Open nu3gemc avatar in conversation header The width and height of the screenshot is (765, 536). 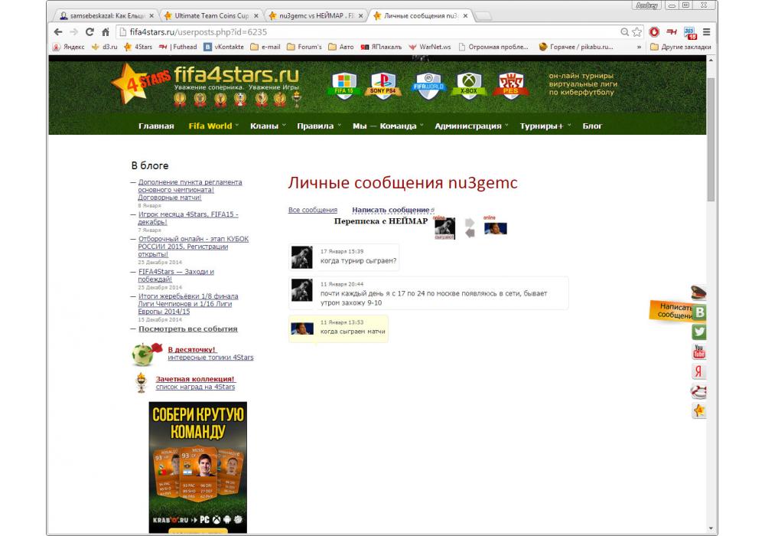[x=444, y=228]
